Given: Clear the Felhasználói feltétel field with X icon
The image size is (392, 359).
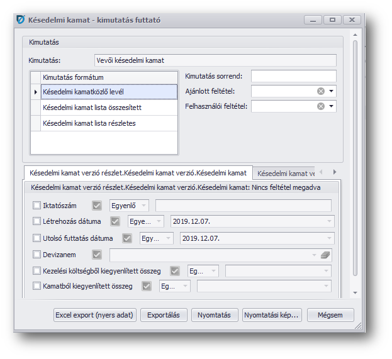Looking at the screenshot, I should pos(321,107).
